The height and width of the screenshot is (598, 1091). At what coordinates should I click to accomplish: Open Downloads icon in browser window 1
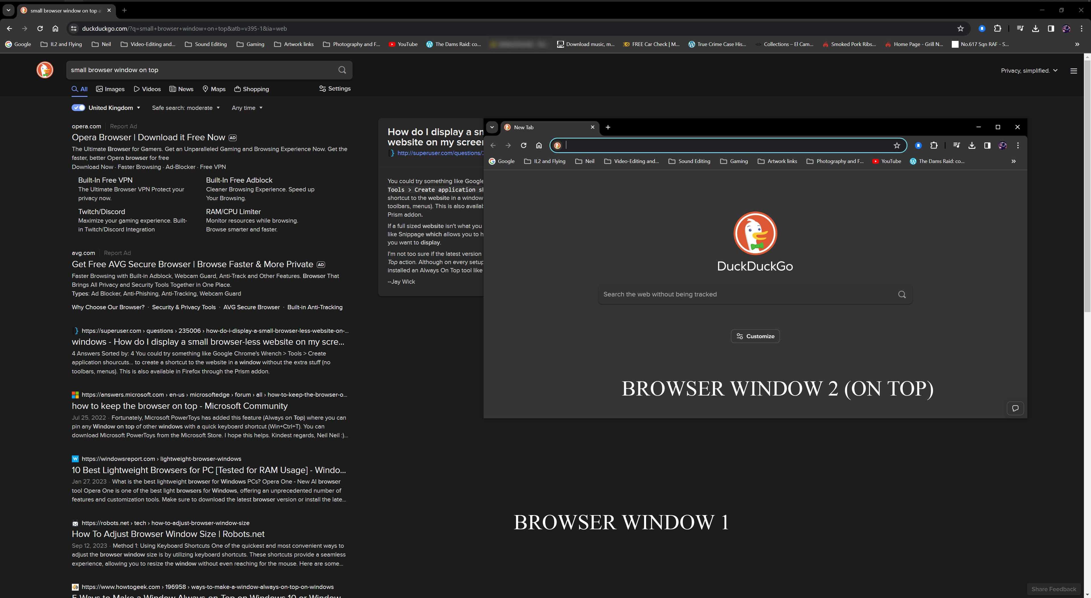coord(1036,28)
